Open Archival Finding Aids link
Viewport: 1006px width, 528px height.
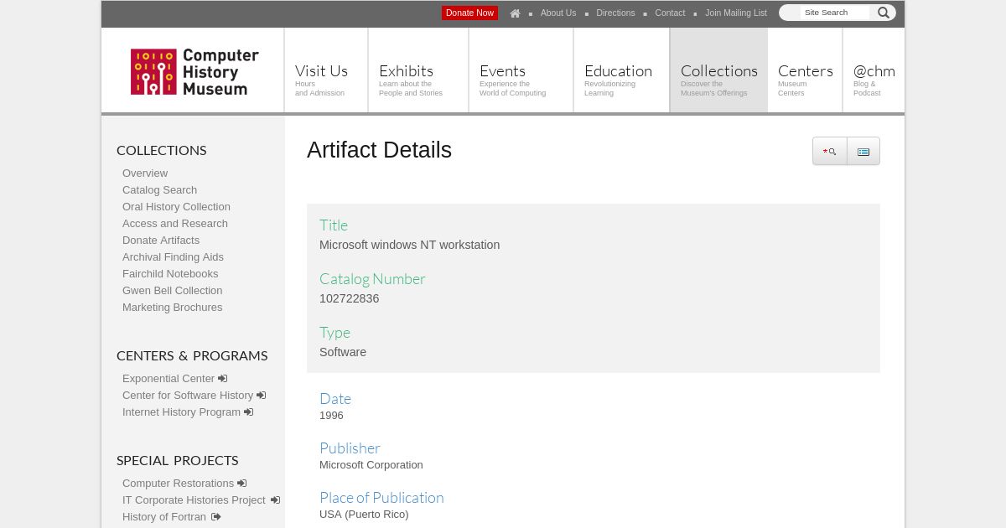coord(173,257)
